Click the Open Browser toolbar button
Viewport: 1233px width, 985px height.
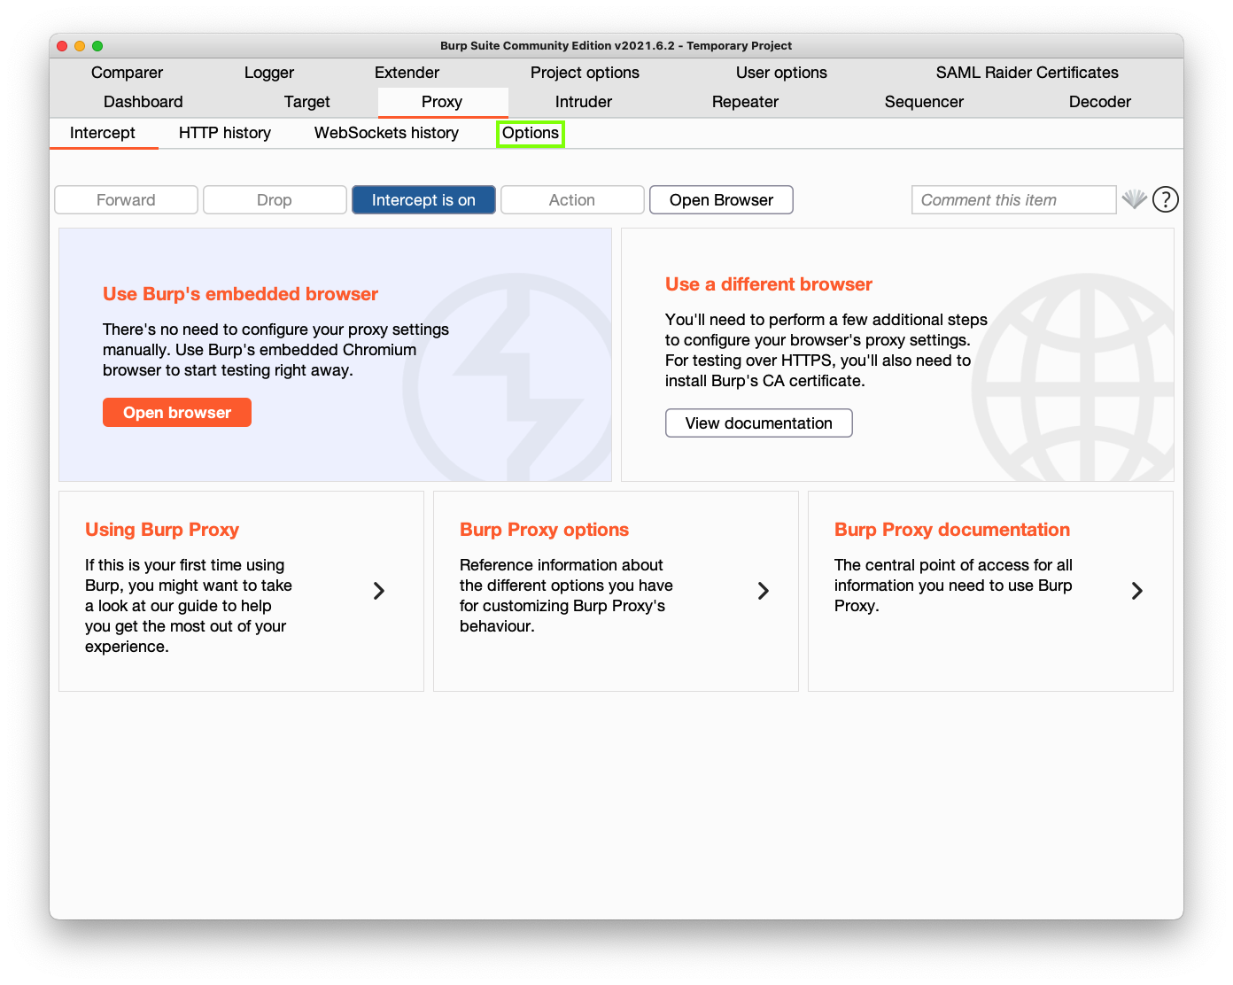point(721,200)
